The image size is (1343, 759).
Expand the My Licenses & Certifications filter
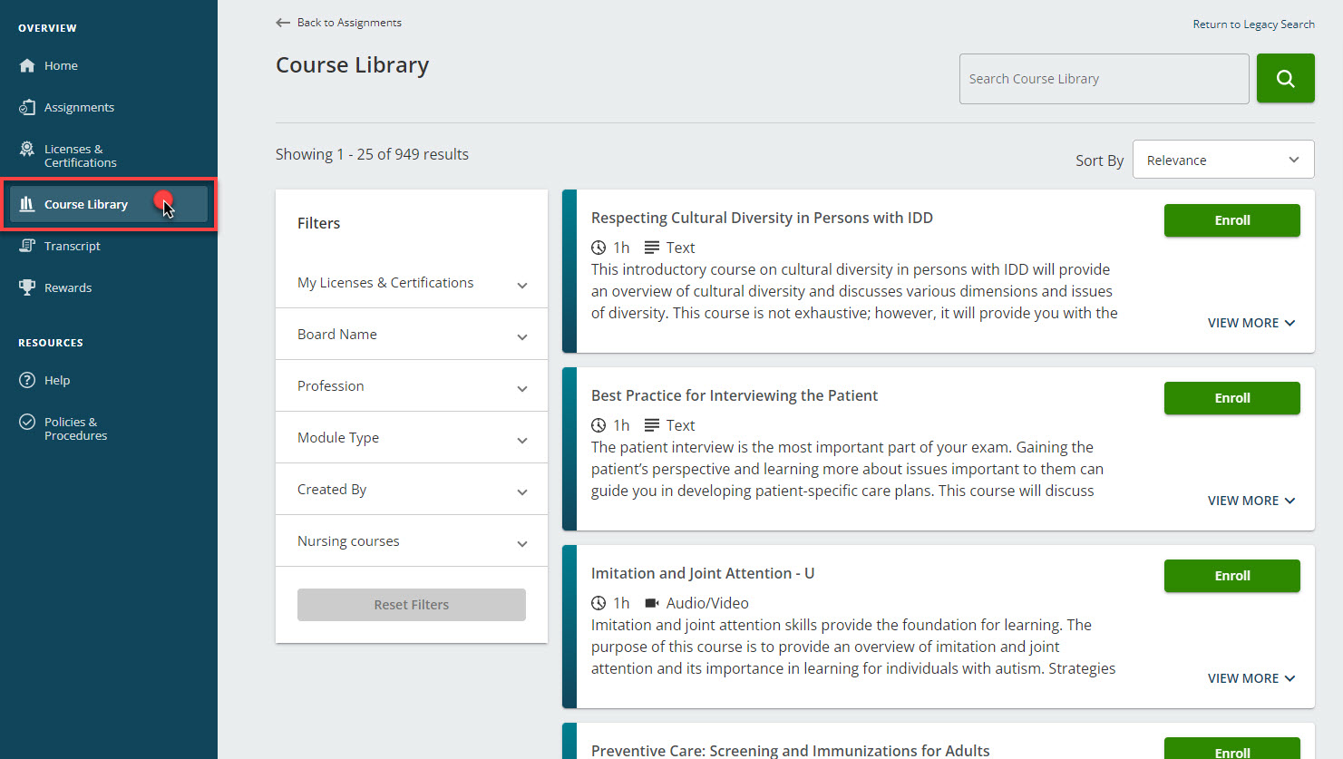pyautogui.click(x=410, y=282)
